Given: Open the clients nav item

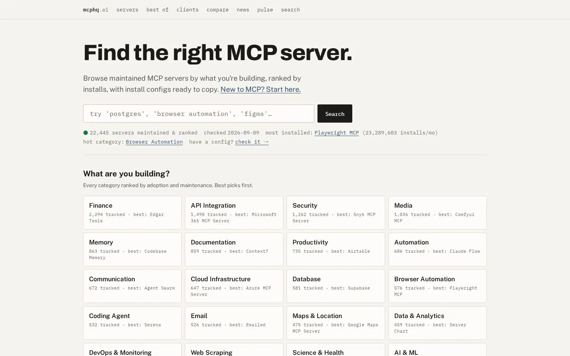Looking at the screenshot, I should point(187,9).
